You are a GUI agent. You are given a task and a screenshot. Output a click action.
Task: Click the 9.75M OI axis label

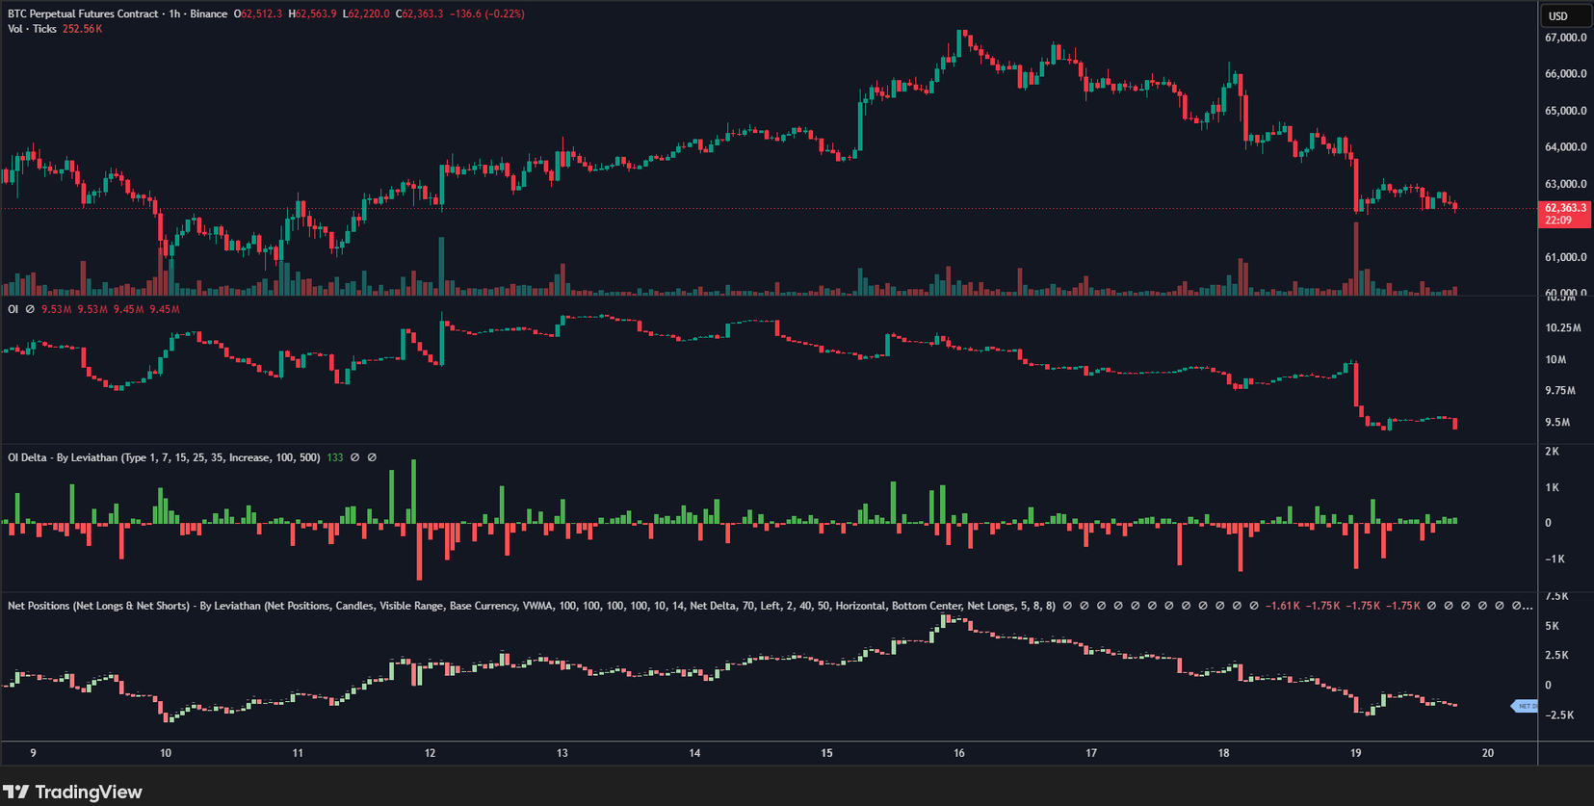[x=1560, y=391]
